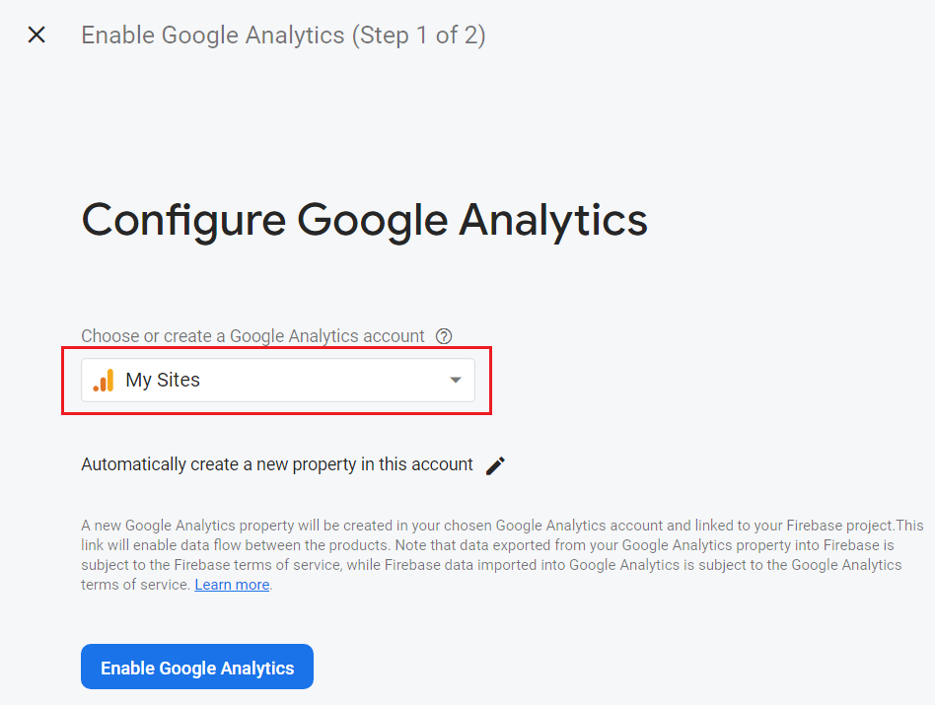
Task: Click the help question mark icon
Action: 444,336
